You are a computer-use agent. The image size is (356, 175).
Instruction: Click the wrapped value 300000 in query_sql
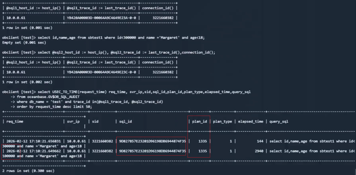[x=9, y=146]
